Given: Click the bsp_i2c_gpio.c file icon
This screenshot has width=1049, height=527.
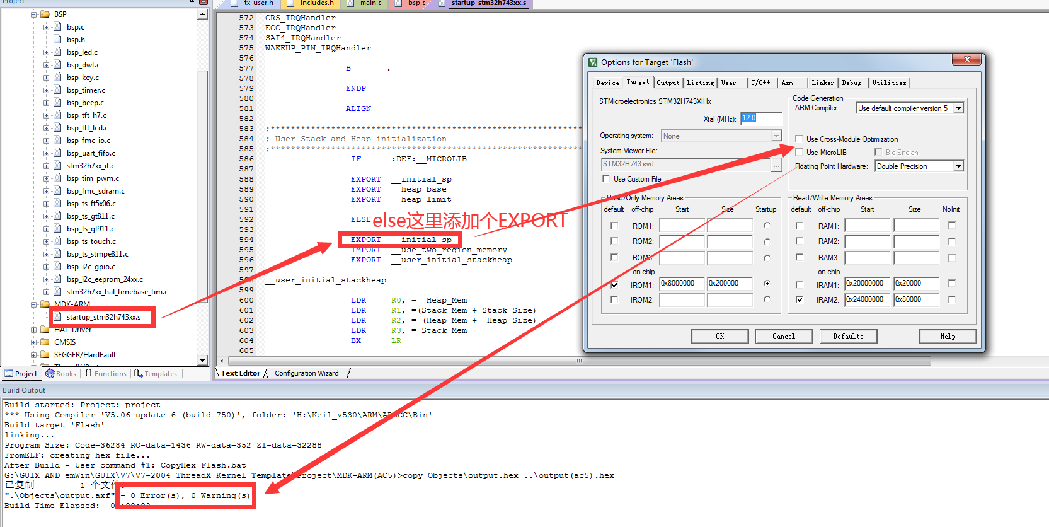Looking at the screenshot, I should click(57, 267).
